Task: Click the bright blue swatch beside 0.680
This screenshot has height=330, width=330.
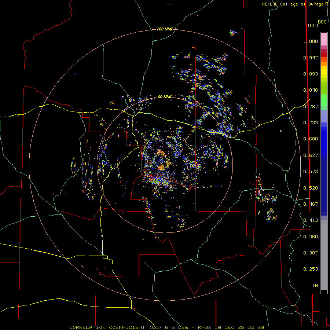Action: (x=324, y=141)
